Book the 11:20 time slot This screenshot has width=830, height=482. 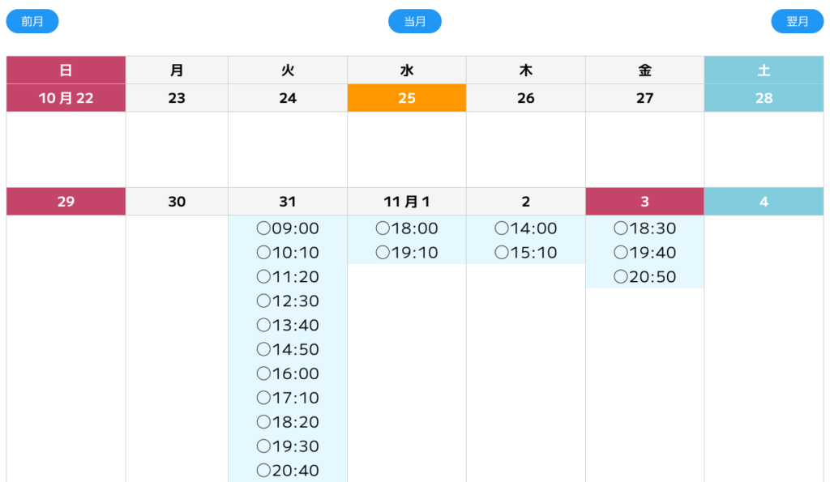(288, 277)
